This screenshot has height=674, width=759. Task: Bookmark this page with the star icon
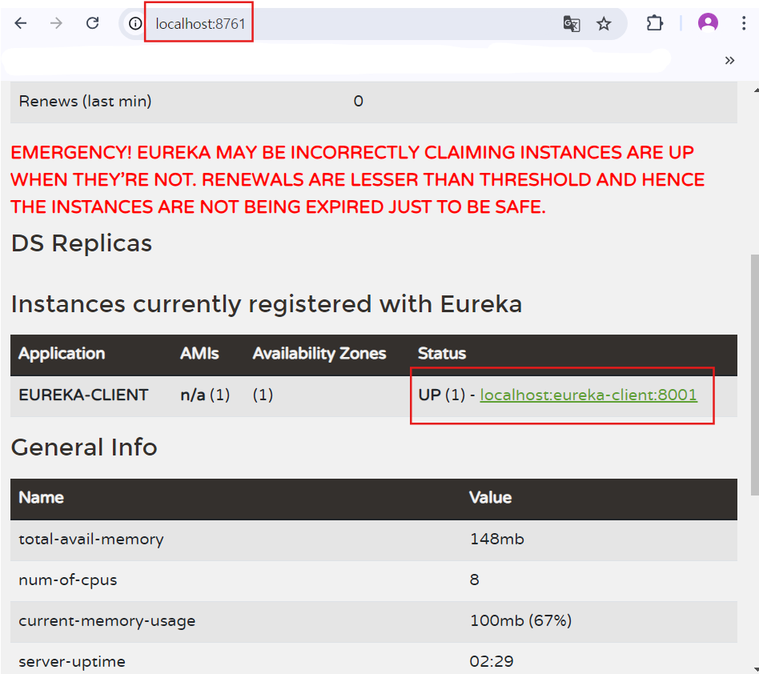coord(604,23)
